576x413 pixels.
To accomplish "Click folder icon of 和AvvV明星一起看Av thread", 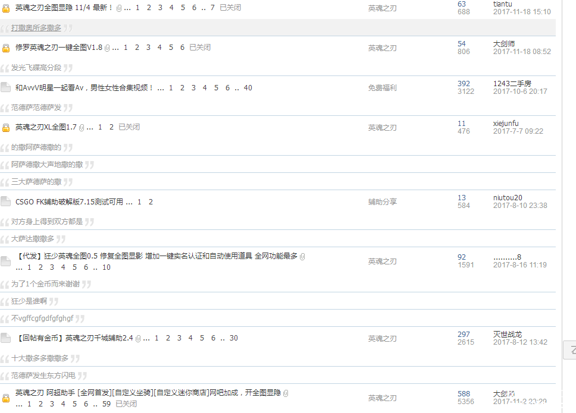I will 5,87.
